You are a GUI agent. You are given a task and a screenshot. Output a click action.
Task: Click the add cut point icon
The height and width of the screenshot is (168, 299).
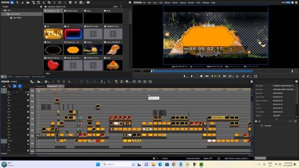coord(102,82)
